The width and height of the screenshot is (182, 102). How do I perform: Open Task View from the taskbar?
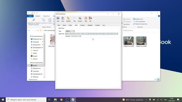pos(49,99)
